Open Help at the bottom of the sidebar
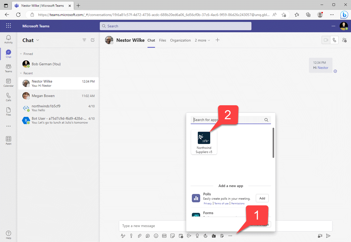Viewport: 351px width, 242px height. coord(9,235)
